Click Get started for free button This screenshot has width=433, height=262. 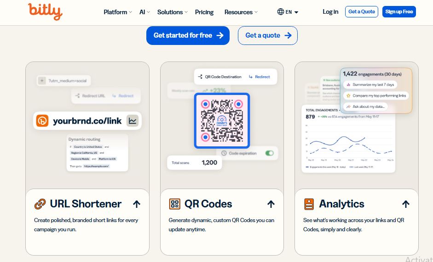pos(188,35)
